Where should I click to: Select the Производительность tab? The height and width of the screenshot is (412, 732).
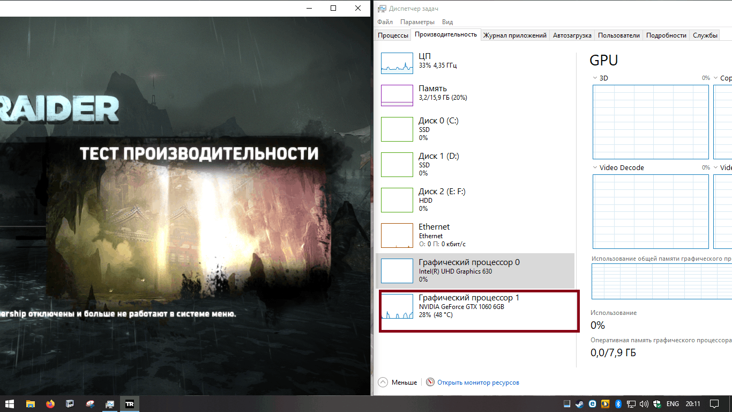pyautogui.click(x=446, y=34)
